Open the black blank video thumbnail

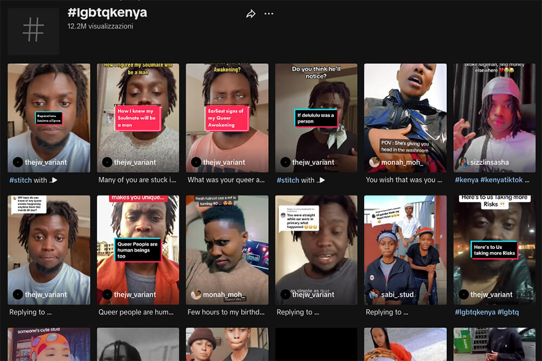pyautogui.click(x=317, y=344)
